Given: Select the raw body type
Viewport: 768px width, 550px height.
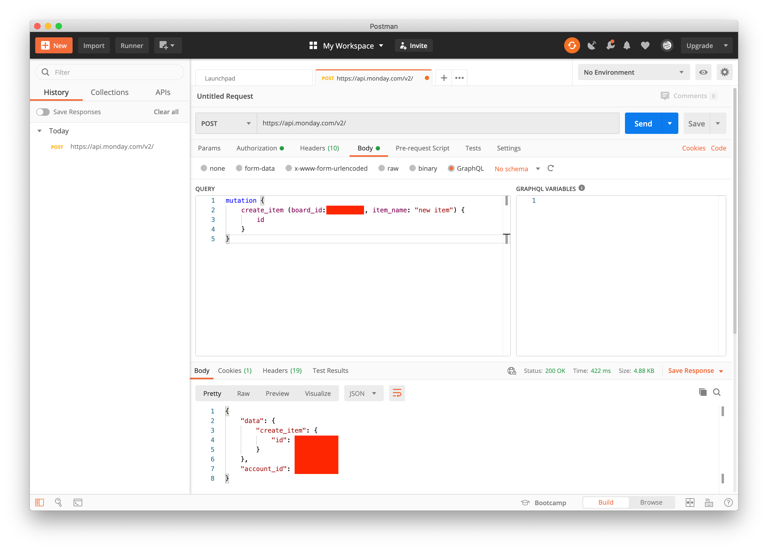Looking at the screenshot, I should coord(381,168).
